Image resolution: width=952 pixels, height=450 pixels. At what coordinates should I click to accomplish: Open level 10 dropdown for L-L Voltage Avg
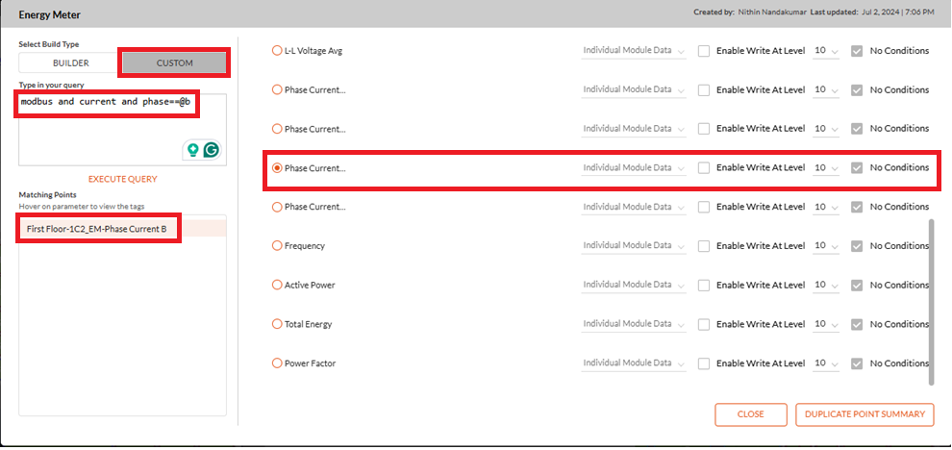[826, 51]
